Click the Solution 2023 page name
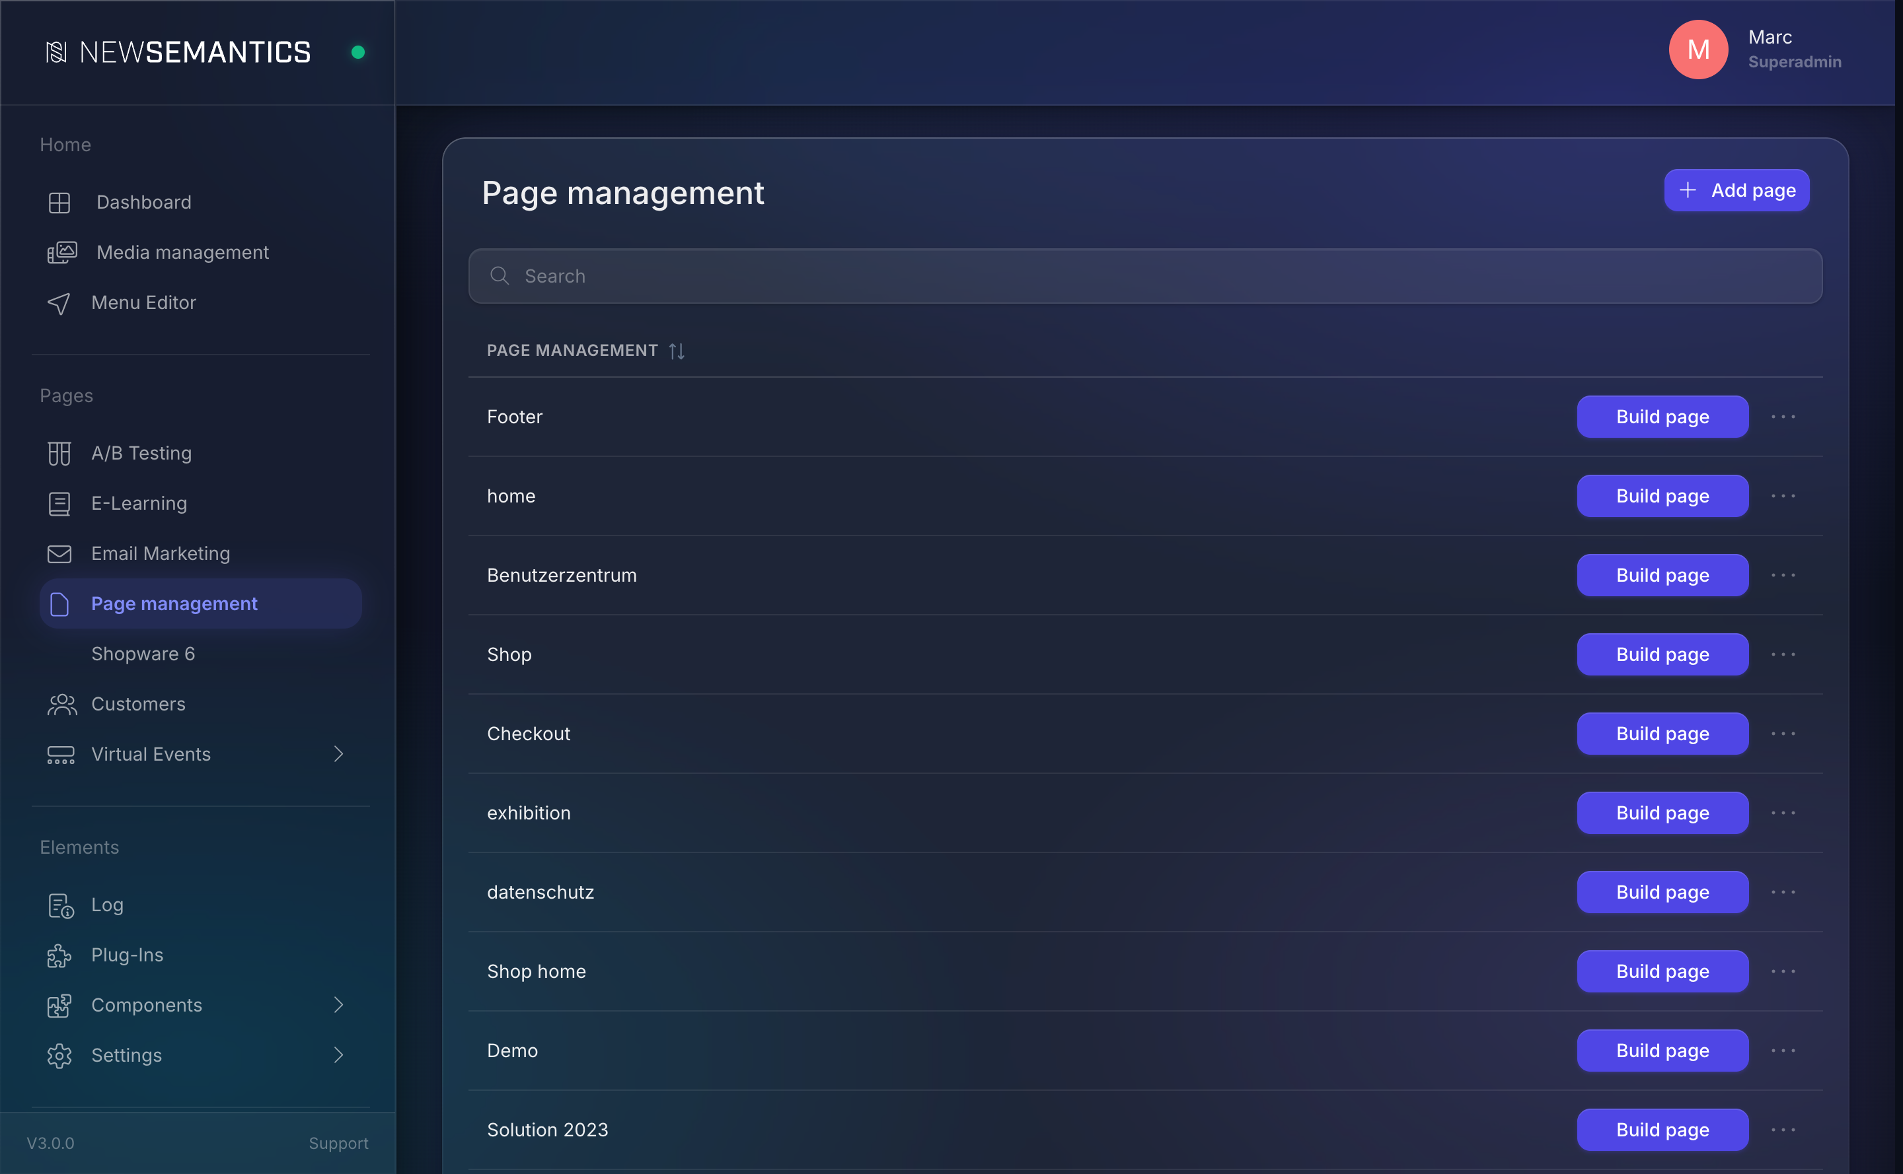The width and height of the screenshot is (1903, 1174). coord(547,1130)
